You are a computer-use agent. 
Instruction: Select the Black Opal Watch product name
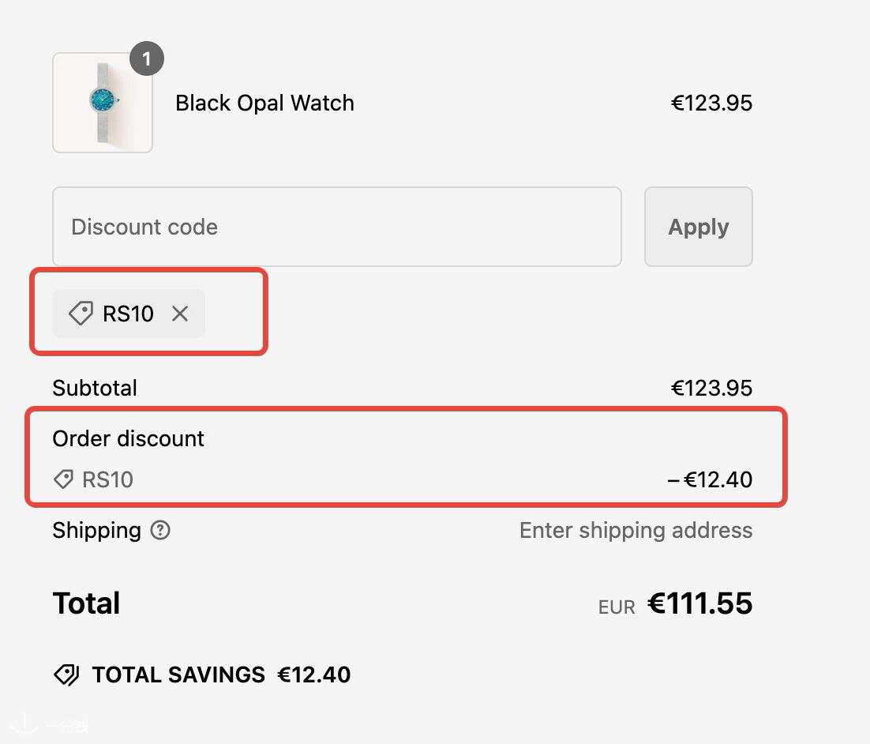[264, 103]
